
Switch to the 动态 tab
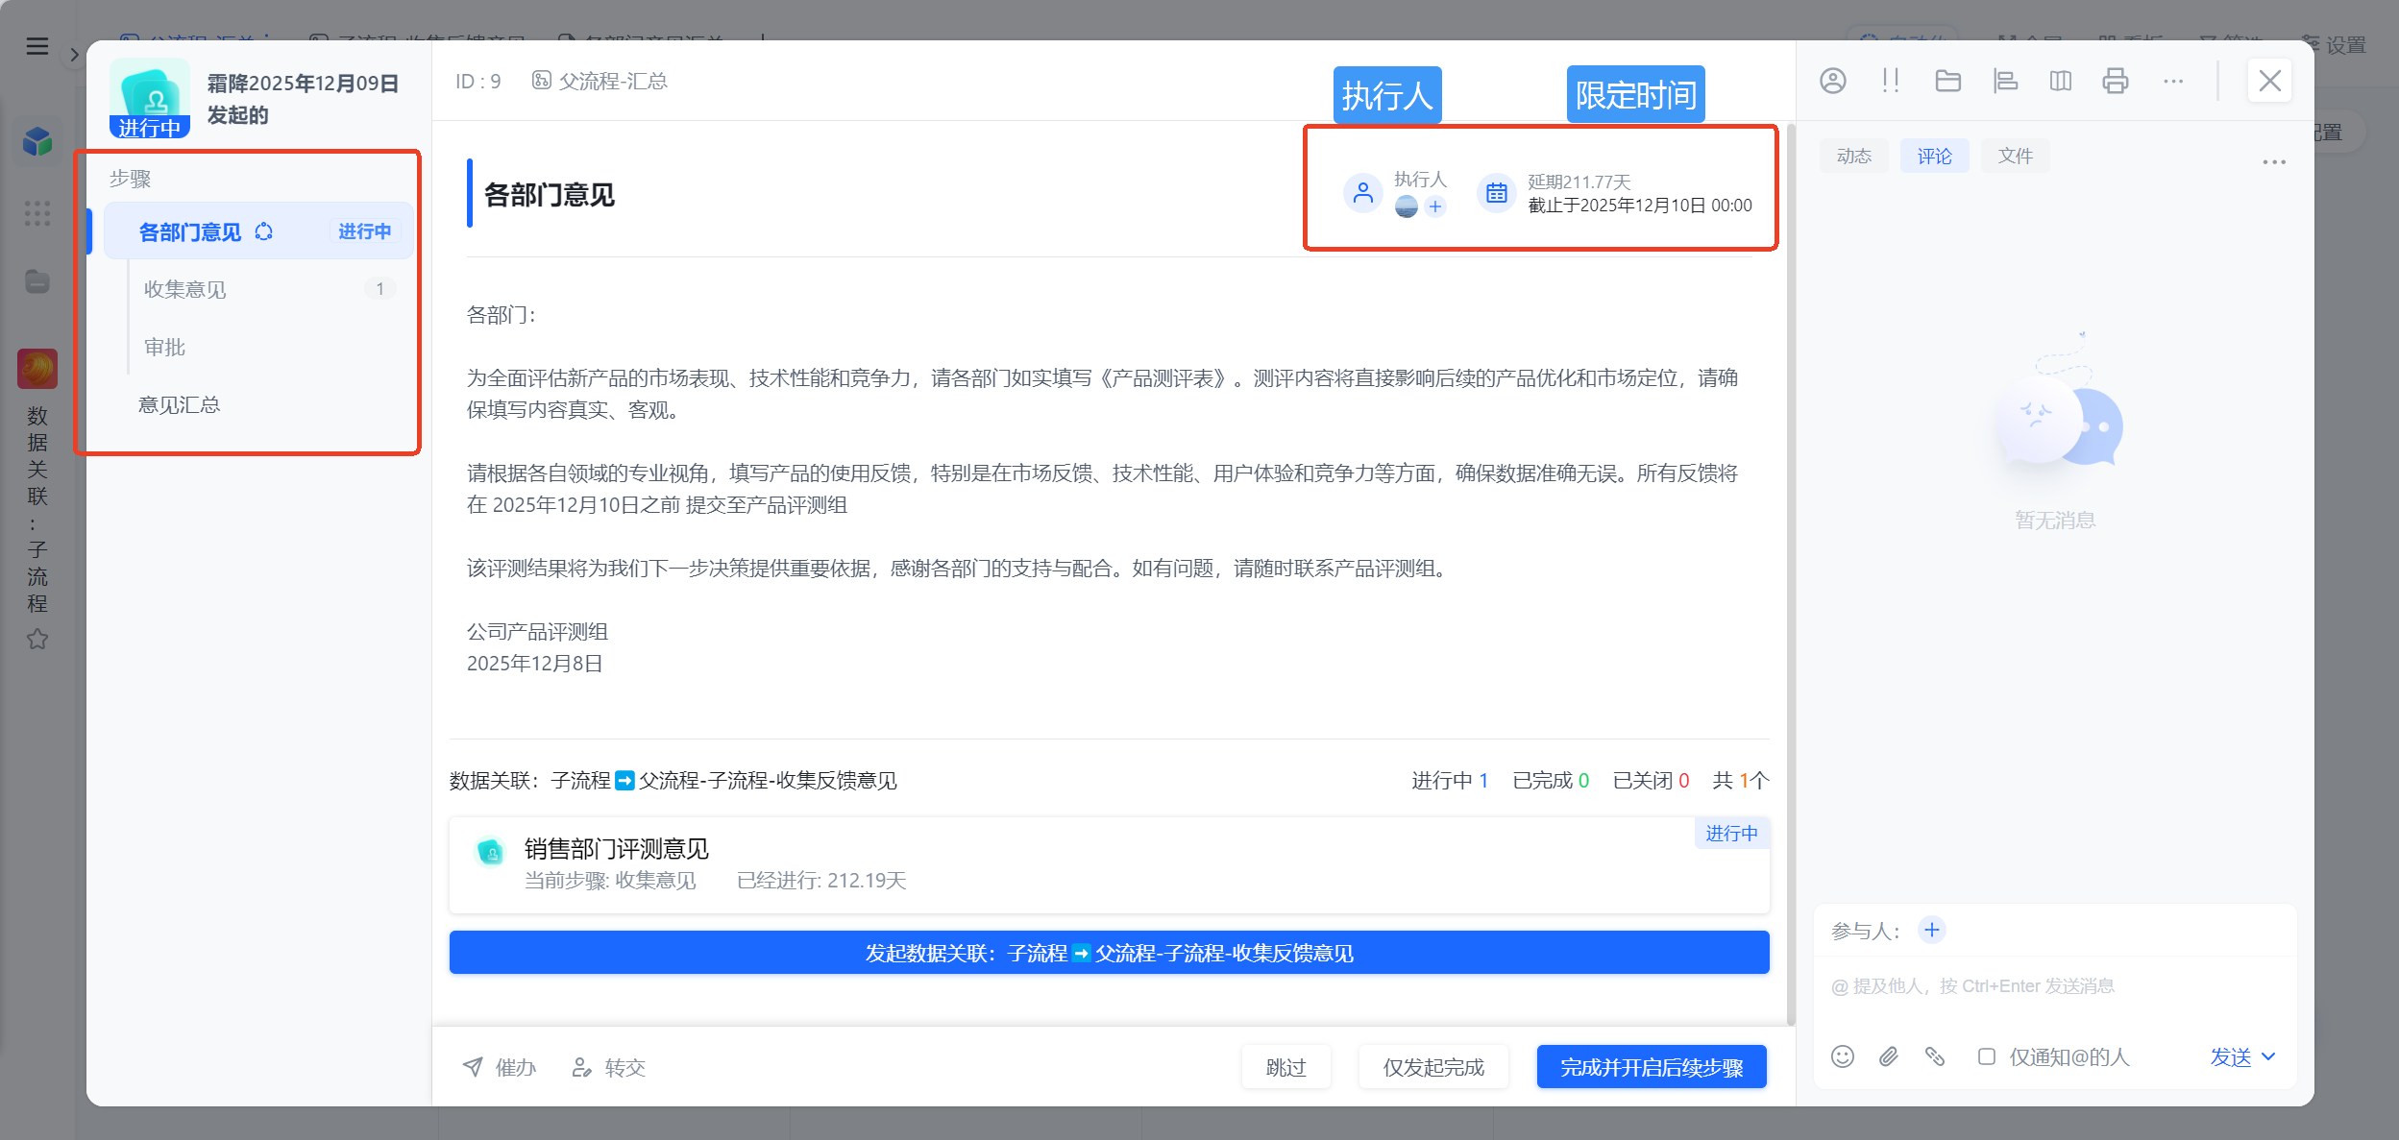(1853, 156)
